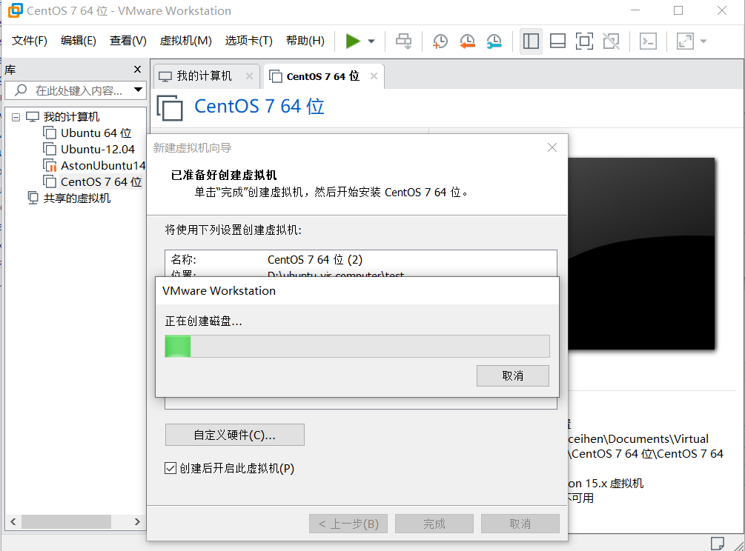Screen dimensions: 745x551
Task: Open the 编辑(E) menu
Action: (79, 41)
